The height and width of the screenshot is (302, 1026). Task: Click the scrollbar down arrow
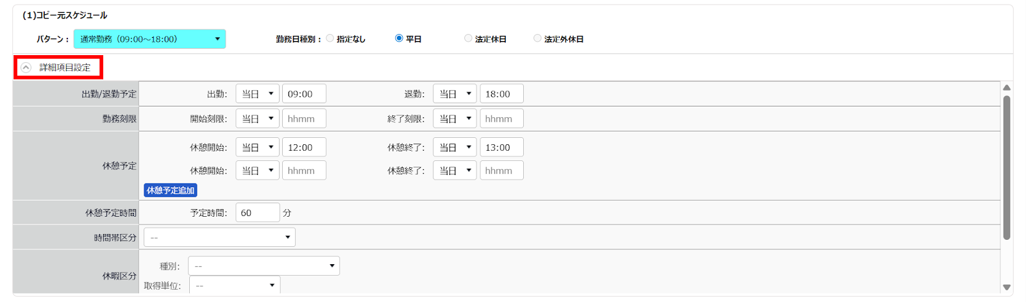1007,287
